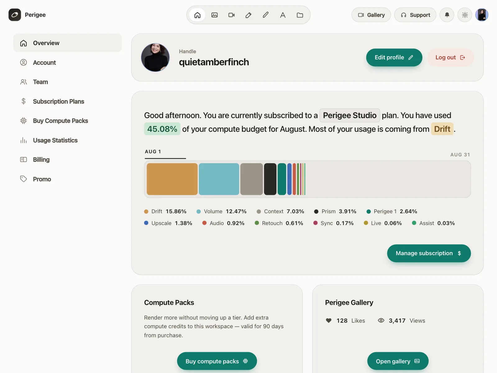
Task: Click the 45.08% usage badge
Action: [x=162, y=129]
